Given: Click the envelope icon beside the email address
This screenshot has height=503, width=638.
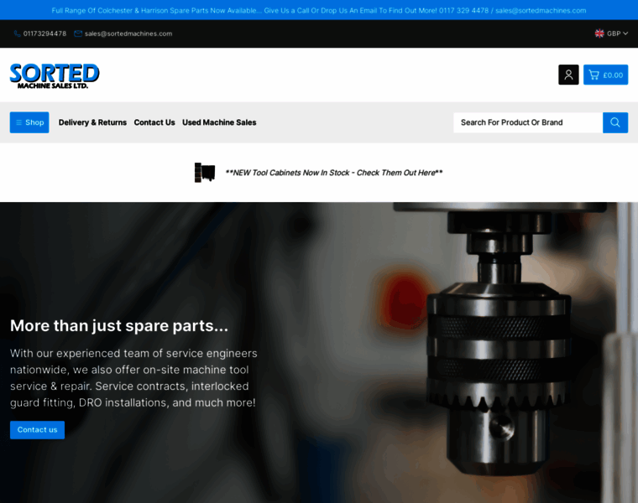Looking at the screenshot, I should pyautogui.click(x=78, y=34).
